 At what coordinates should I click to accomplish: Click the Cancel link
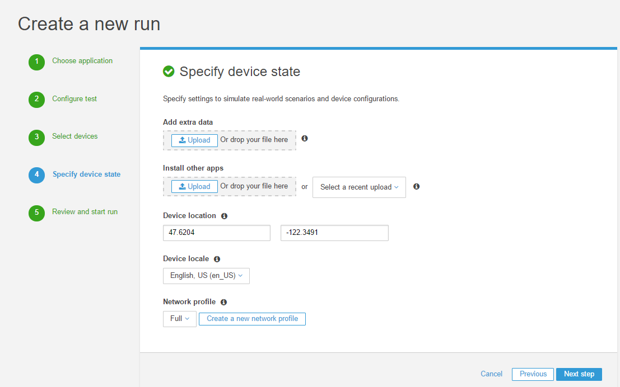coord(491,374)
